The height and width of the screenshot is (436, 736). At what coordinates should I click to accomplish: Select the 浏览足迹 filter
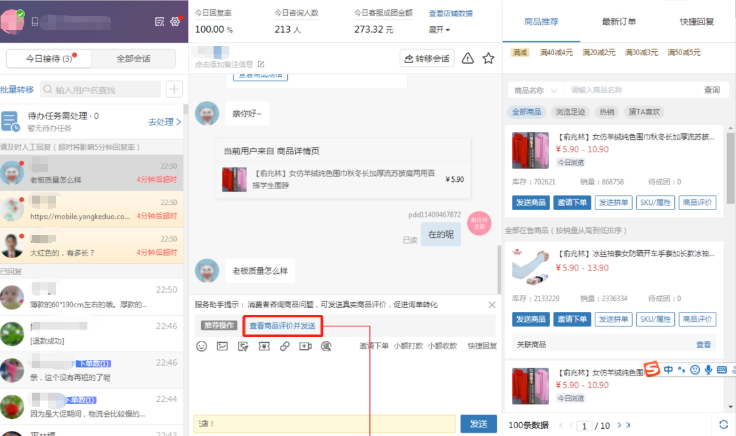tap(570, 112)
